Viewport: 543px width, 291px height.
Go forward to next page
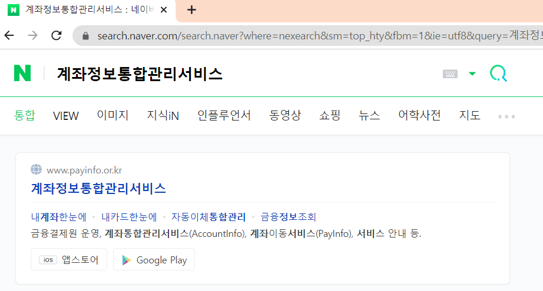tap(32, 35)
